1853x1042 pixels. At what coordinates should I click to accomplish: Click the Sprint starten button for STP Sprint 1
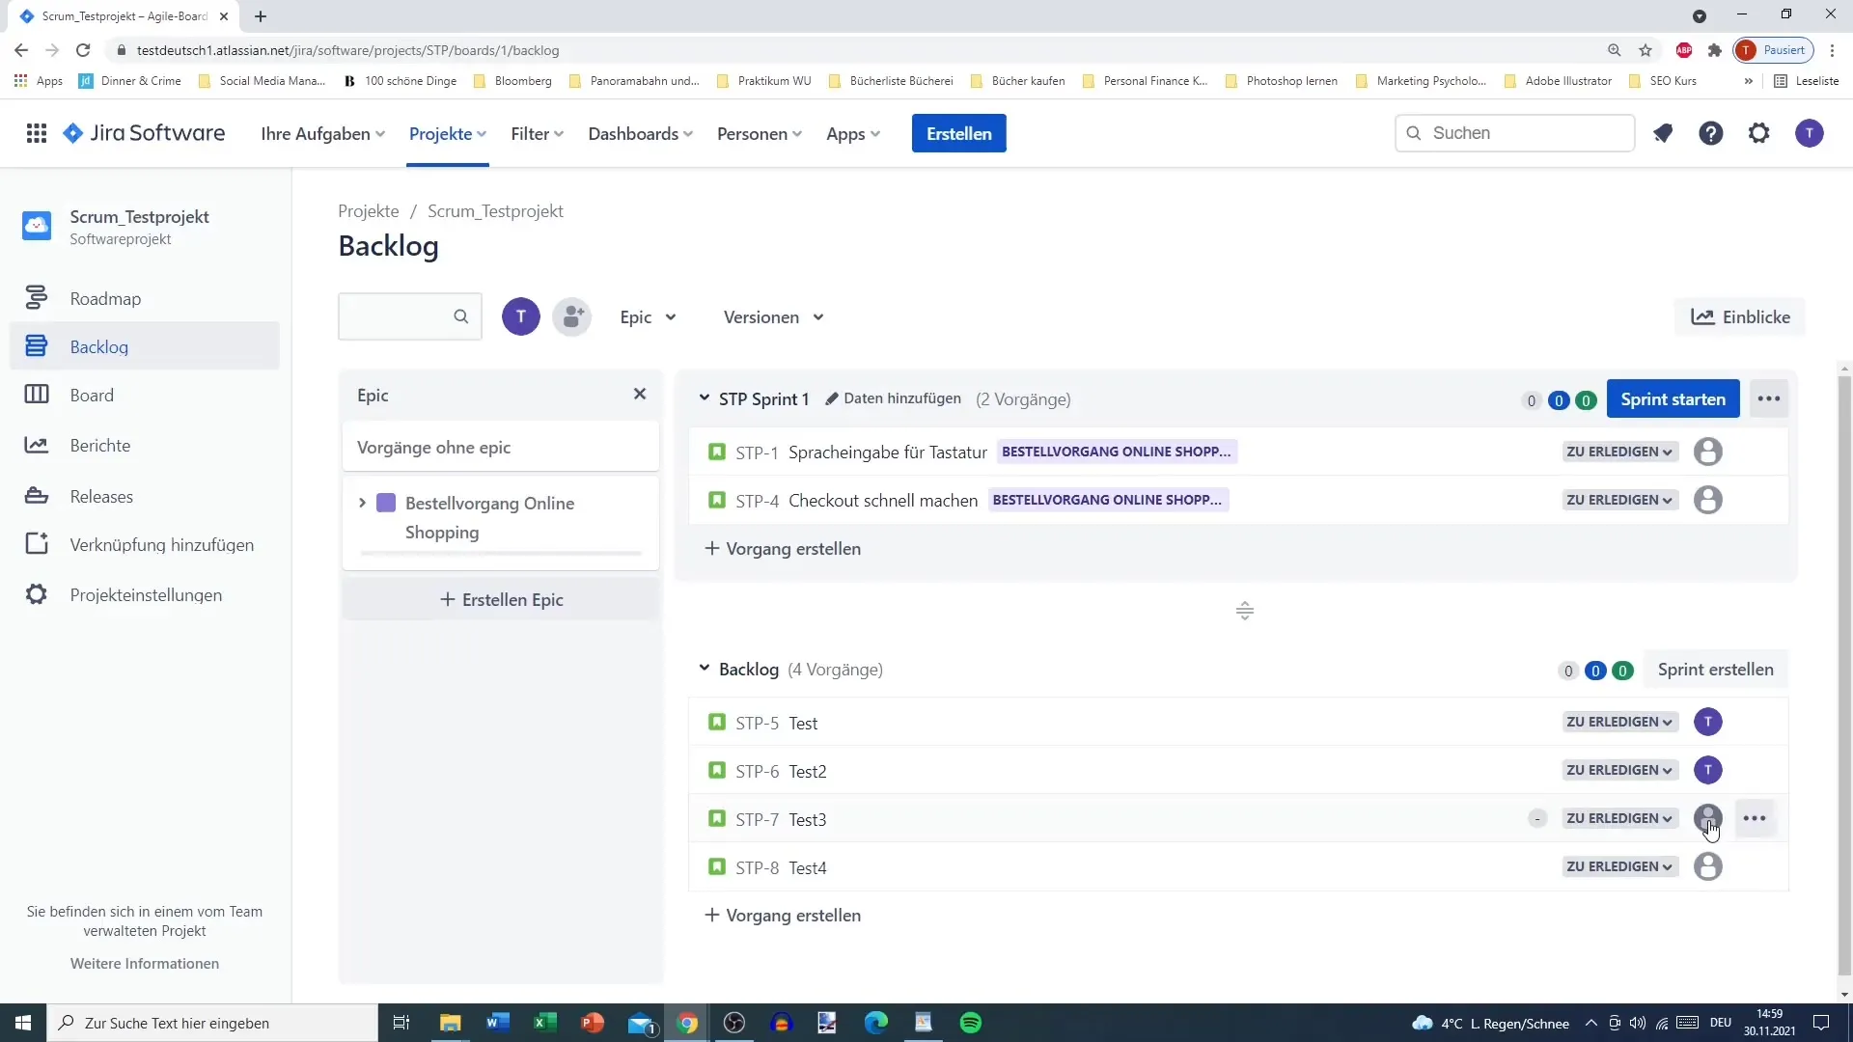click(x=1673, y=398)
